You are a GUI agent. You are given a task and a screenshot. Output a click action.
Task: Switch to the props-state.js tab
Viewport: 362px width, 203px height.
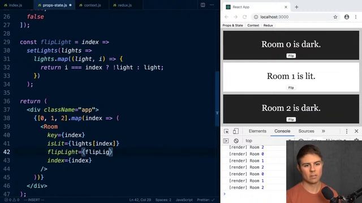(x=54, y=5)
